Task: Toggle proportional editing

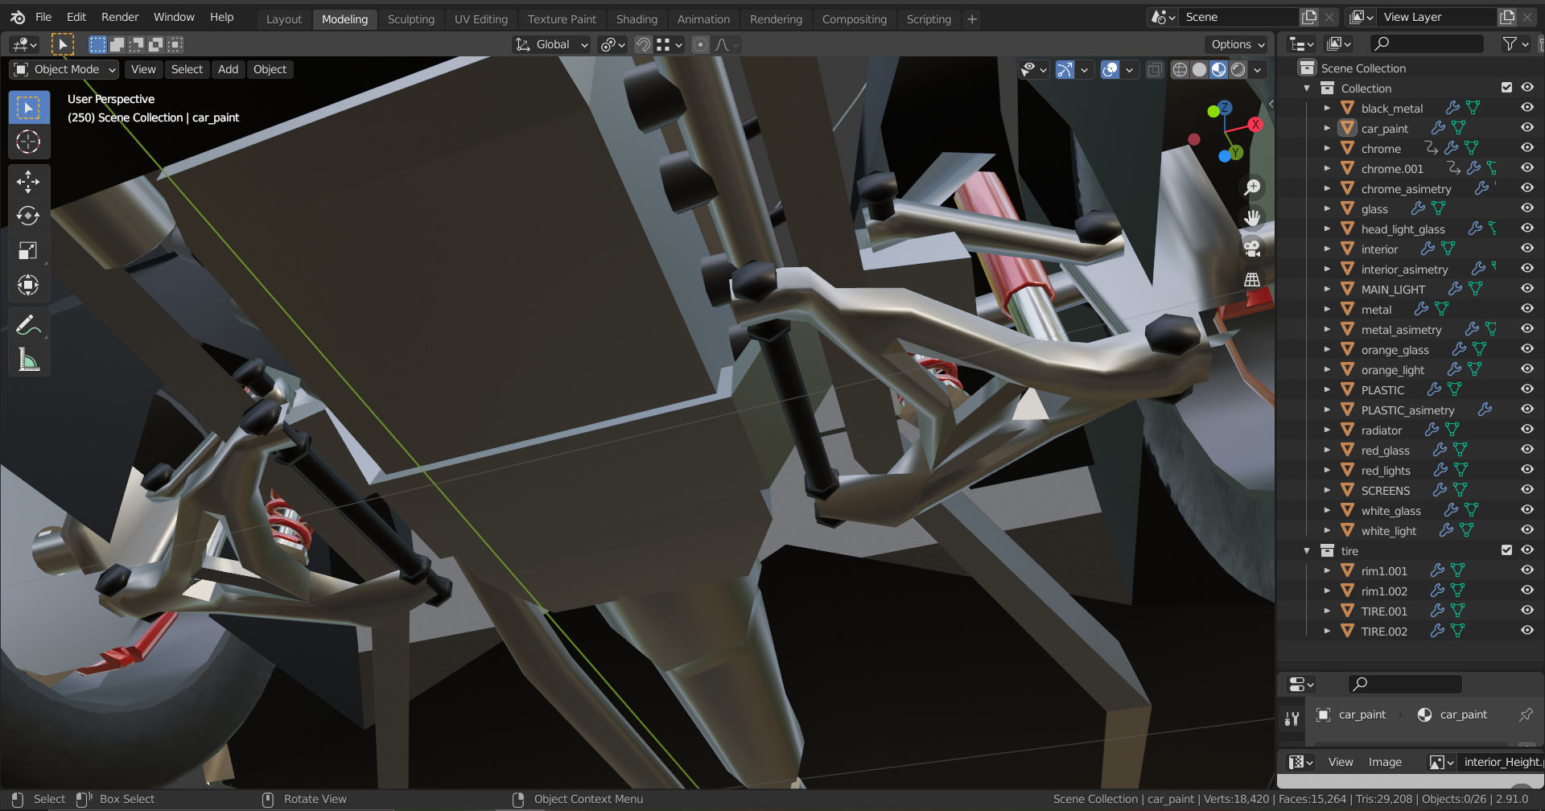Action: (700, 45)
